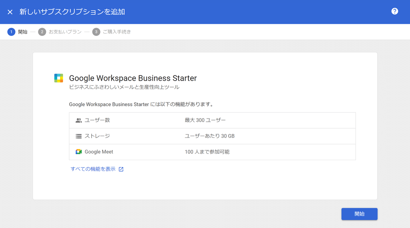Select step 2 お支払いプラン in the stepper
The width and height of the screenshot is (410, 228).
click(x=60, y=32)
